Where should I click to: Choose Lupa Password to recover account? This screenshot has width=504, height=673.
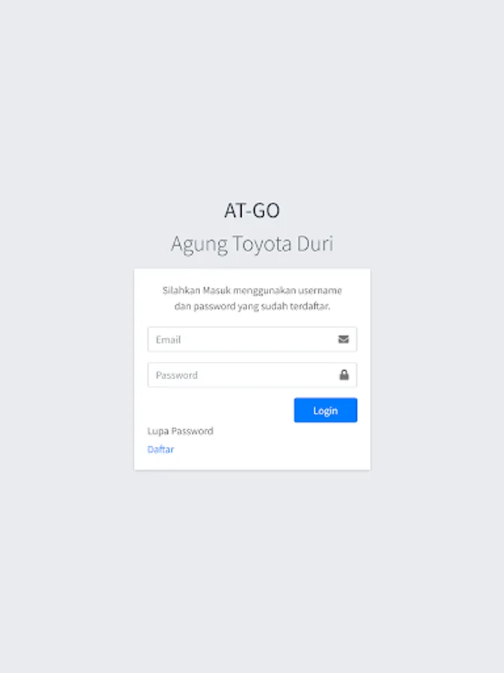point(180,431)
